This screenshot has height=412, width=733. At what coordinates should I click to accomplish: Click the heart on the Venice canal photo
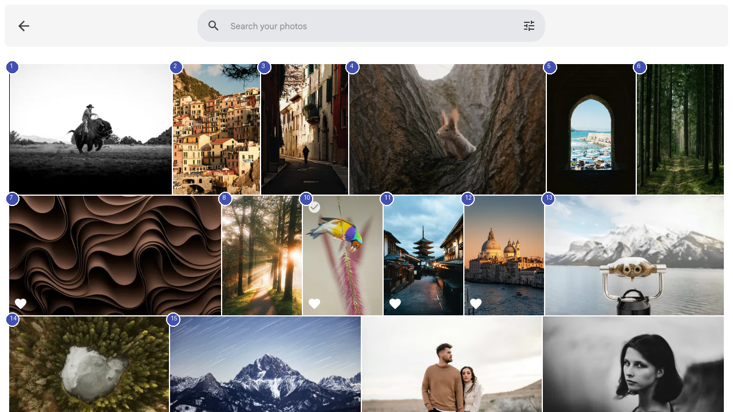click(x=476, y=303)
